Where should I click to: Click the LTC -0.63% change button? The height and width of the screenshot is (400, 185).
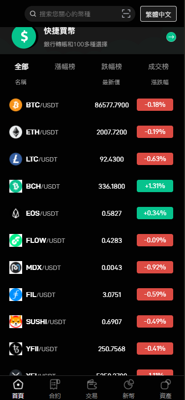click(x=155, y=159)
